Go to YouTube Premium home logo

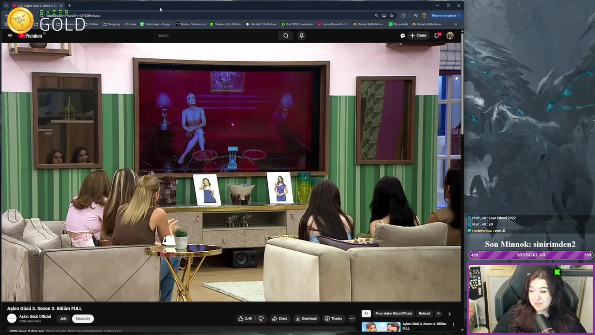(30, 35)
